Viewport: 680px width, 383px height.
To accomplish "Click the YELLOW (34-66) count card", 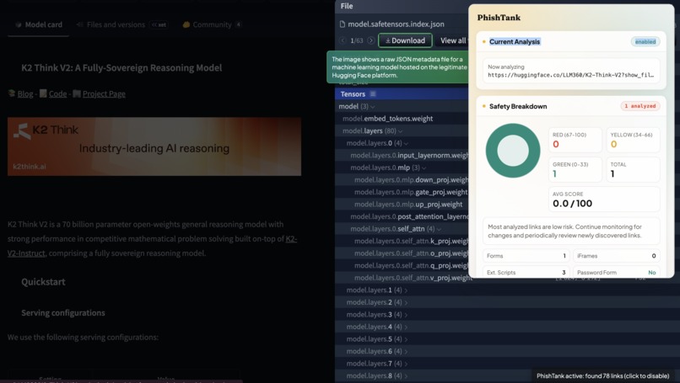I will click(633, 141).
